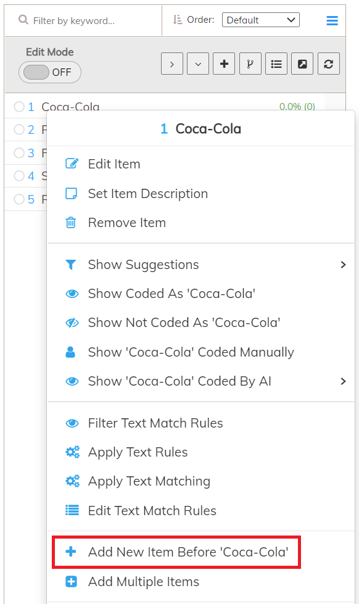Open the blue hamburger menu icon

coord(332,20)
